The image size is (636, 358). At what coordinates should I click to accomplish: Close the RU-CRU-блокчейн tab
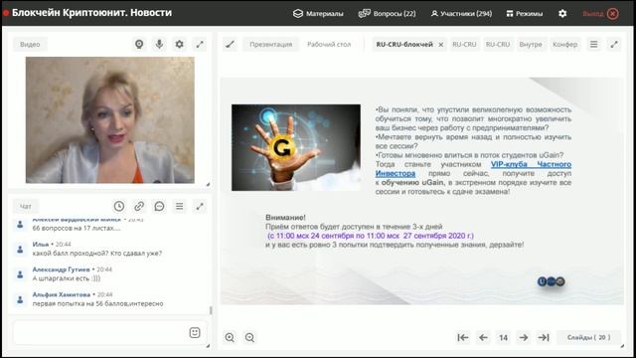coord(441,45)
